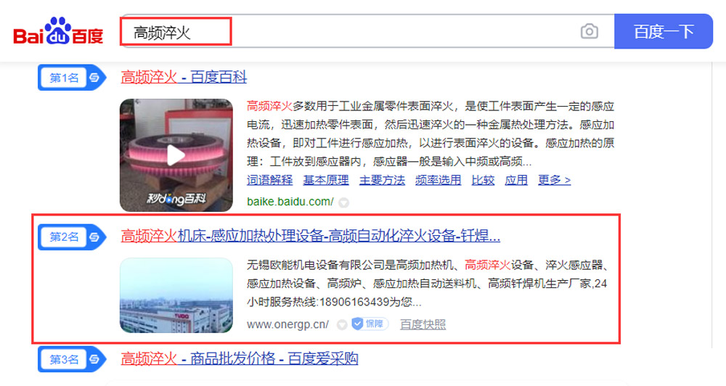
Task: Click the factory building thumbnail image
Action: 176,295
